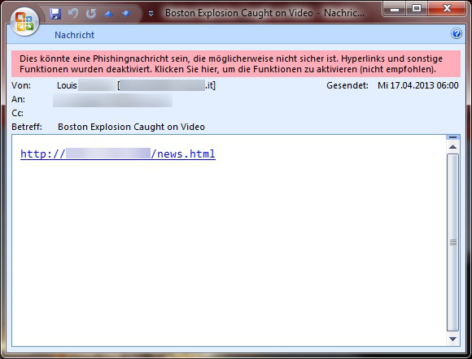Switch to the Nachricht ribbon tab
Image resolution: width=472 pixels, height=359 pixels.
click(x=74, y=35)
